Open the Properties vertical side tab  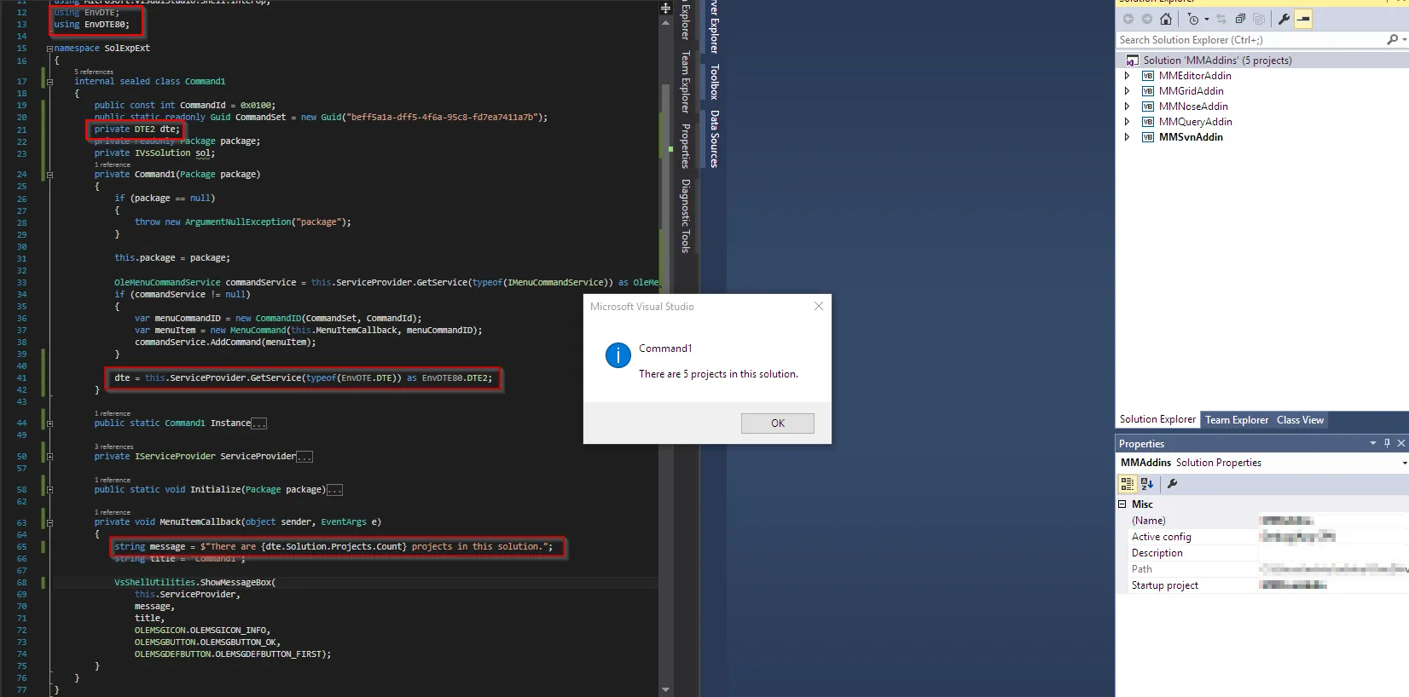tap(684, 146)
